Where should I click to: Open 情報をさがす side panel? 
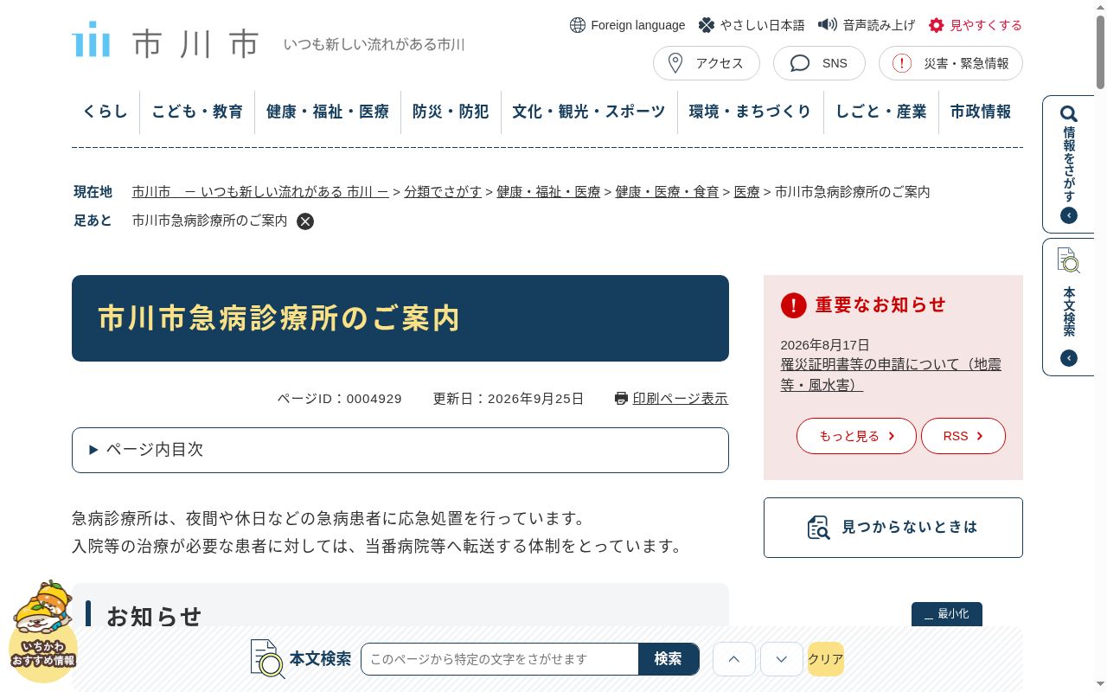tap(1069, 164)
